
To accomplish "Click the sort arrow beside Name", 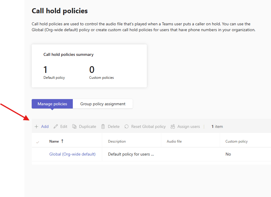I will coord(62,141).
